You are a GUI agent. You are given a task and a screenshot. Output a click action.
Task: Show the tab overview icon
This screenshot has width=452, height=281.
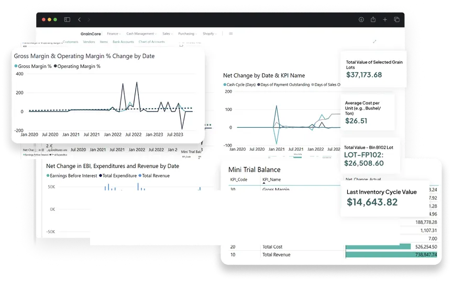[x=396, y=19]
